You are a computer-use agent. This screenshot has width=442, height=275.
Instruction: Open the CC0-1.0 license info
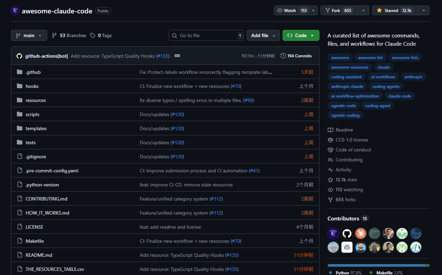point(351,140)
